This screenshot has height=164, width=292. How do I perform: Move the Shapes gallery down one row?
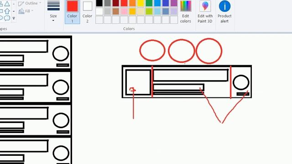tap(14, 11)
